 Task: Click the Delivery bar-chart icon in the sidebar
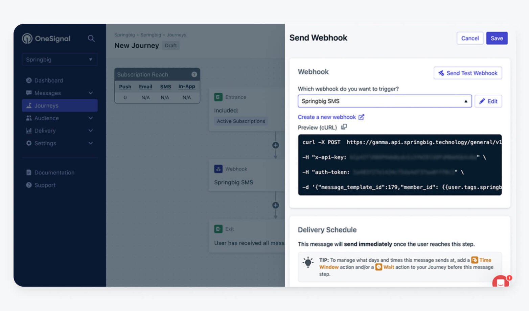click(29, 130)
